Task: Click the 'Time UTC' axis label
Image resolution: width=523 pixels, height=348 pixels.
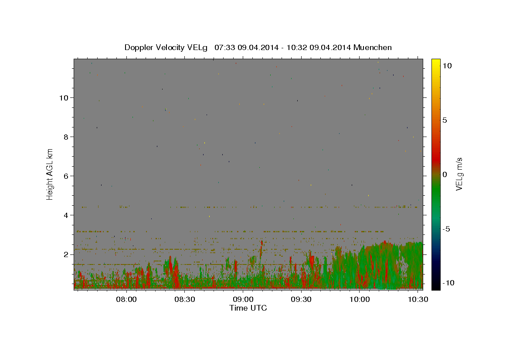Action: 248,308
